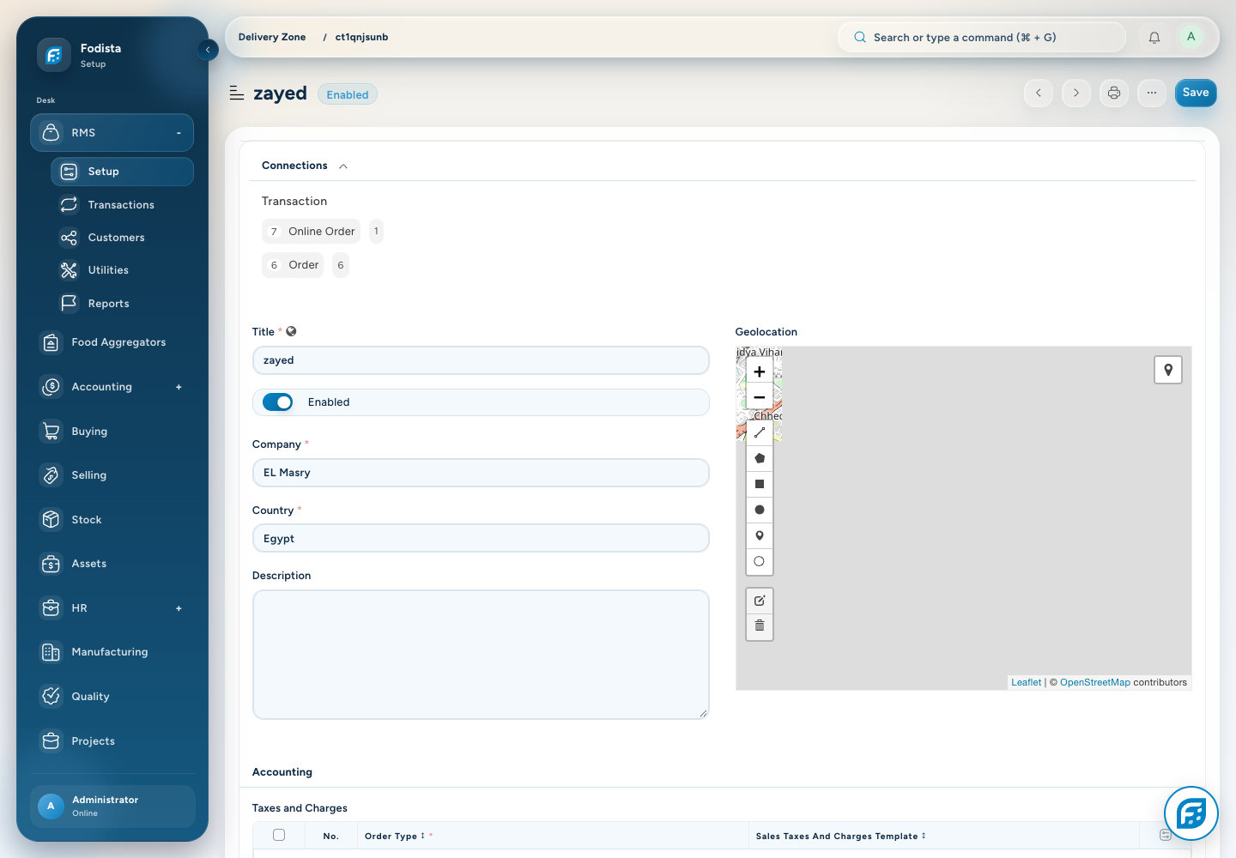Select the draw rectangle map tool

pos(760,484)
